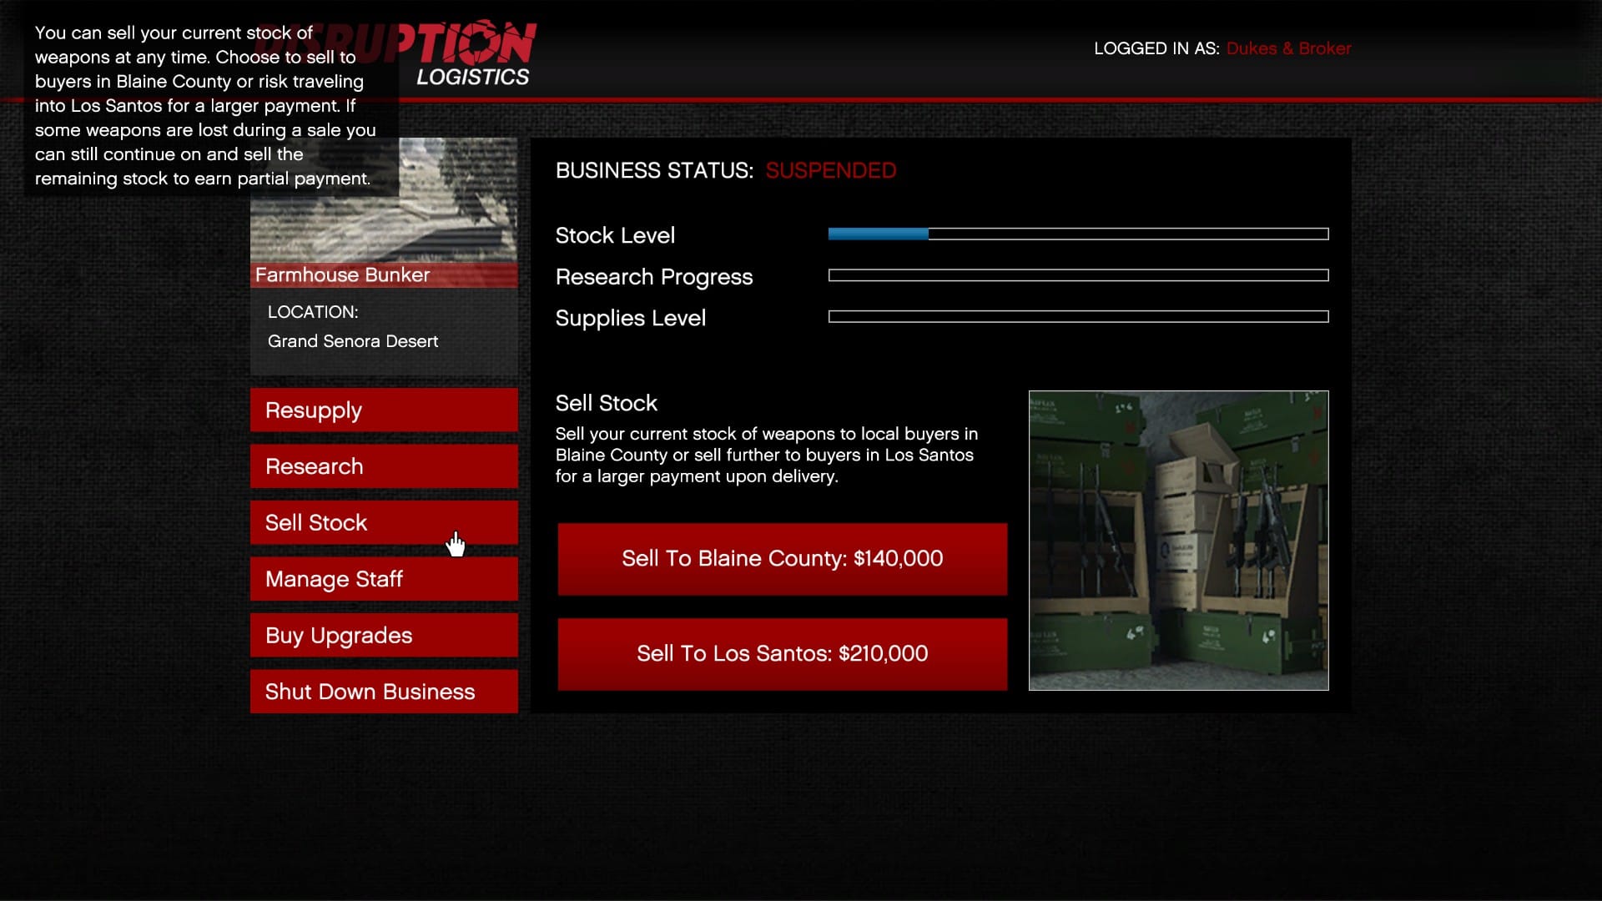The width and height of the screenshot is (1602, 901).
Task: Select the Research menu option
Action: tap(384, 466)
